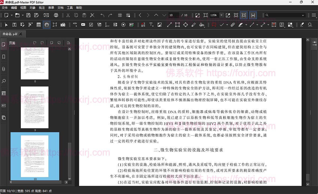
Task: Select the Sticky Note annotation tool
Action: [x=214, y=25]
